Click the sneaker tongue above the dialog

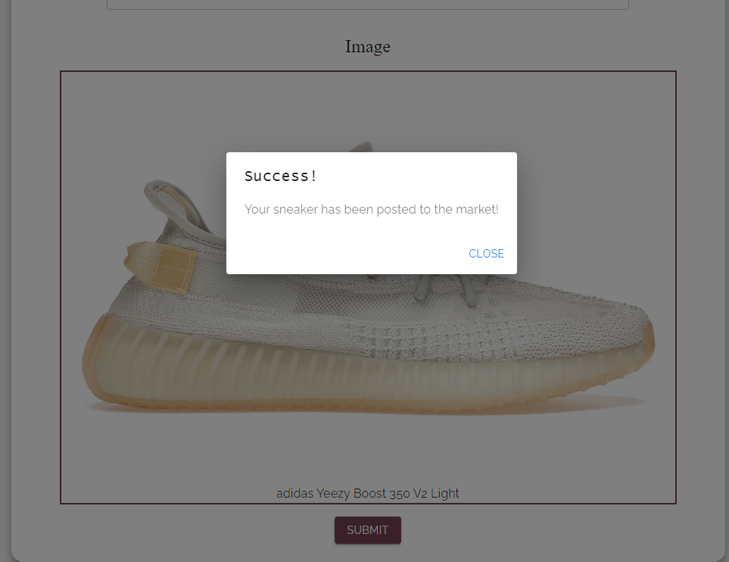[363, 146]
